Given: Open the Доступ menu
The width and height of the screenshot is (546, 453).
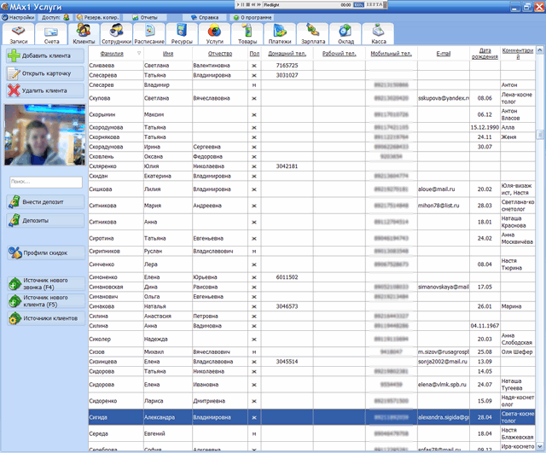Looking at the screenshot, I should coord(55,17).
